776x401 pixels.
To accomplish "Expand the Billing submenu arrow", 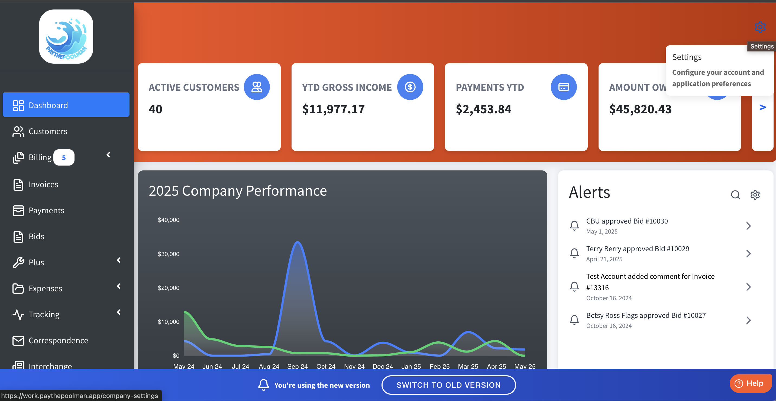I will click(108, 155).
